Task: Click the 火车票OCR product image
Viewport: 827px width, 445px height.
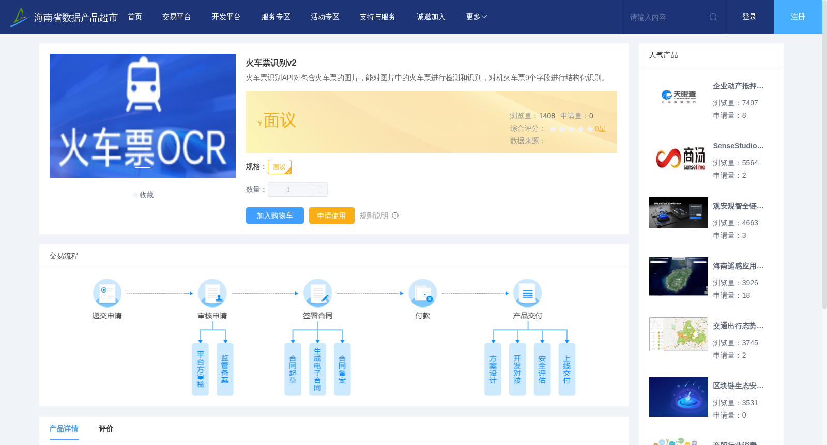Action: coord(143,116)
